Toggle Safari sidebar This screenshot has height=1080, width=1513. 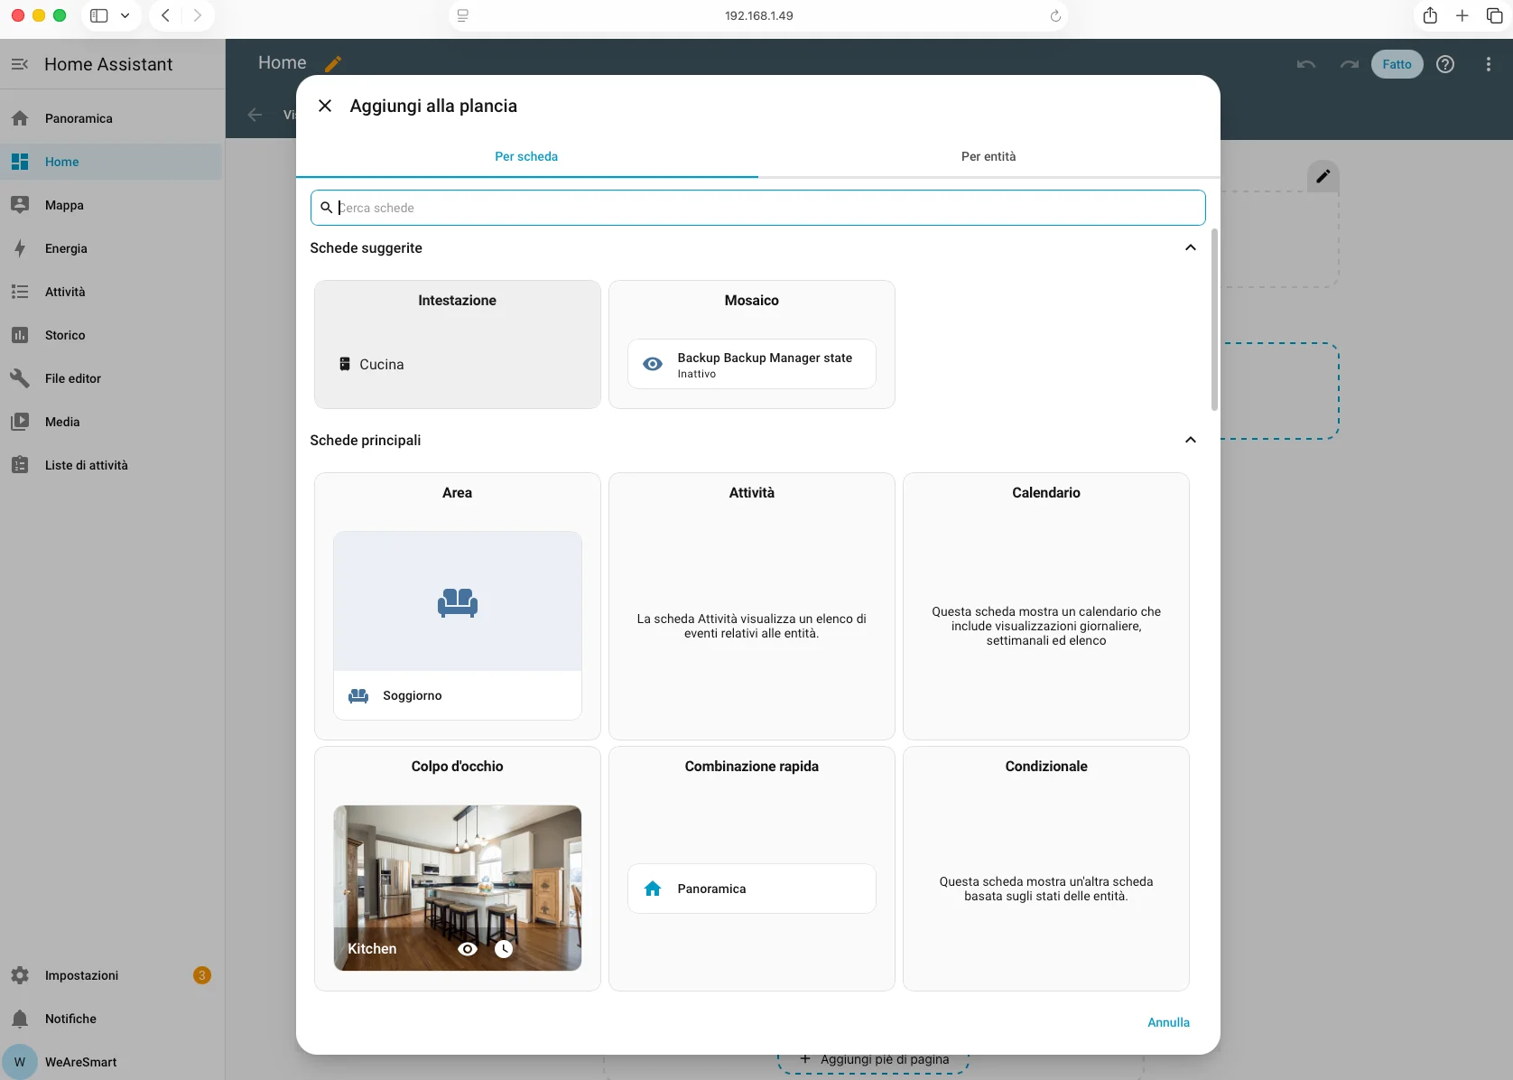click(x=99, y=15)
